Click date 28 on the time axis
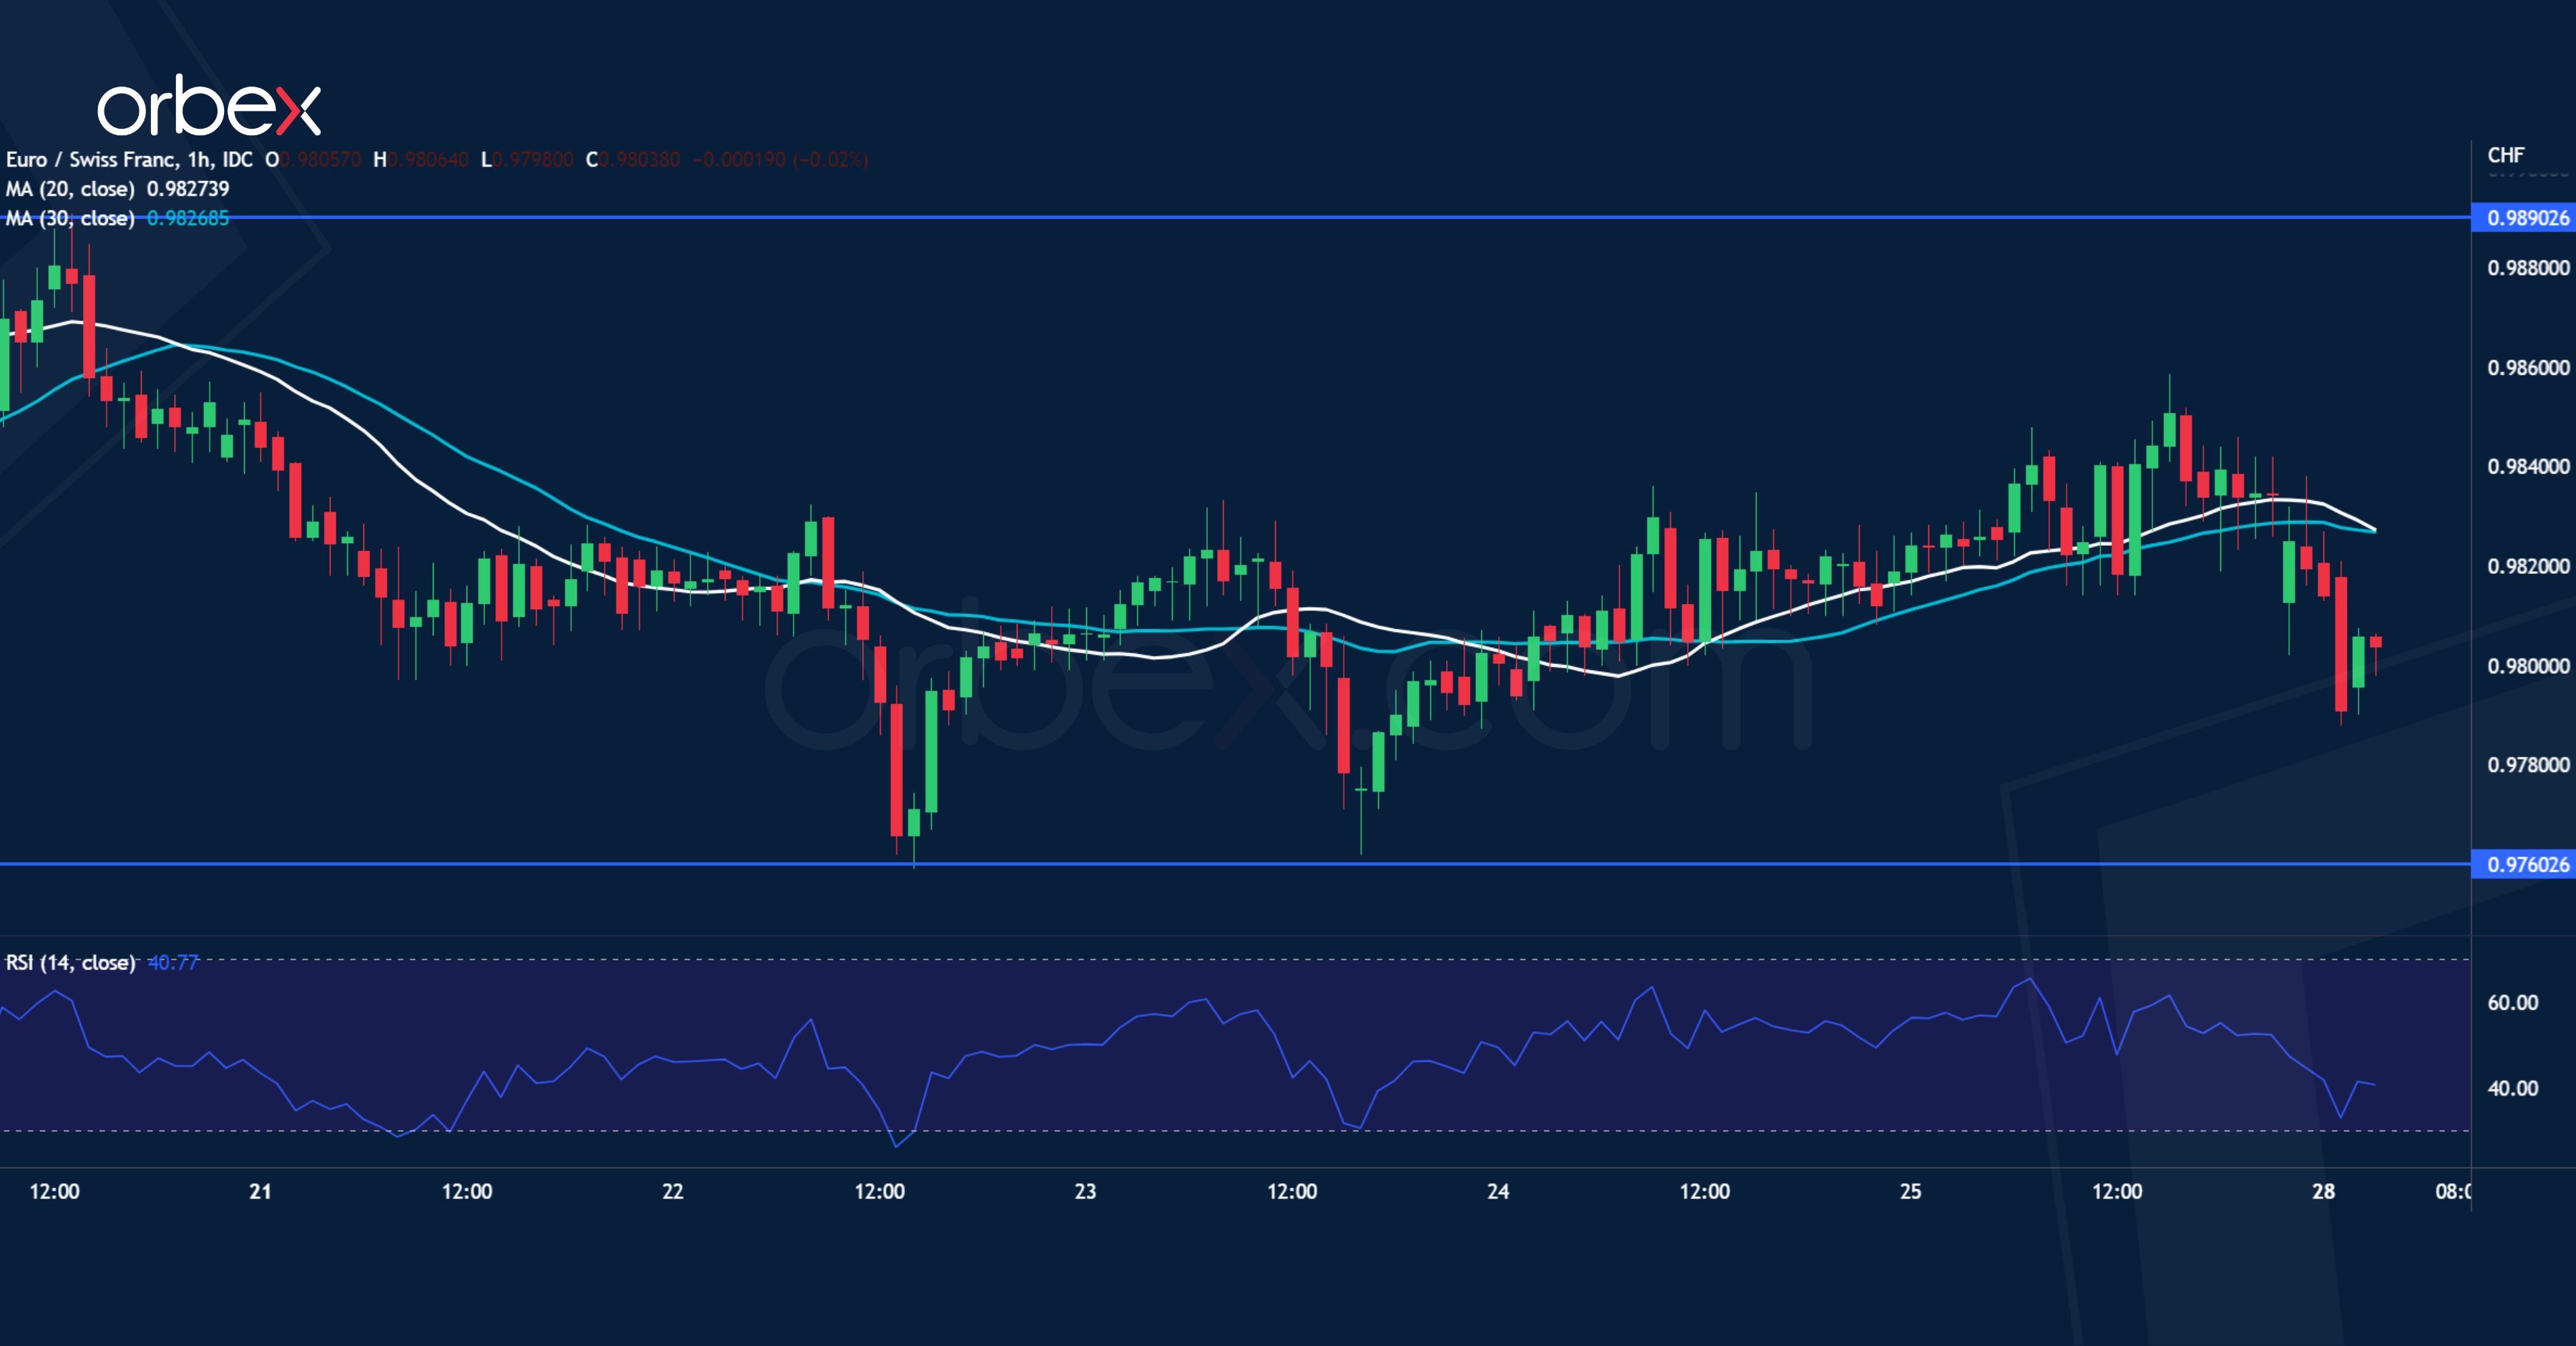Screen dimensions: 2576x1346 click(x=2323, y=1191)
